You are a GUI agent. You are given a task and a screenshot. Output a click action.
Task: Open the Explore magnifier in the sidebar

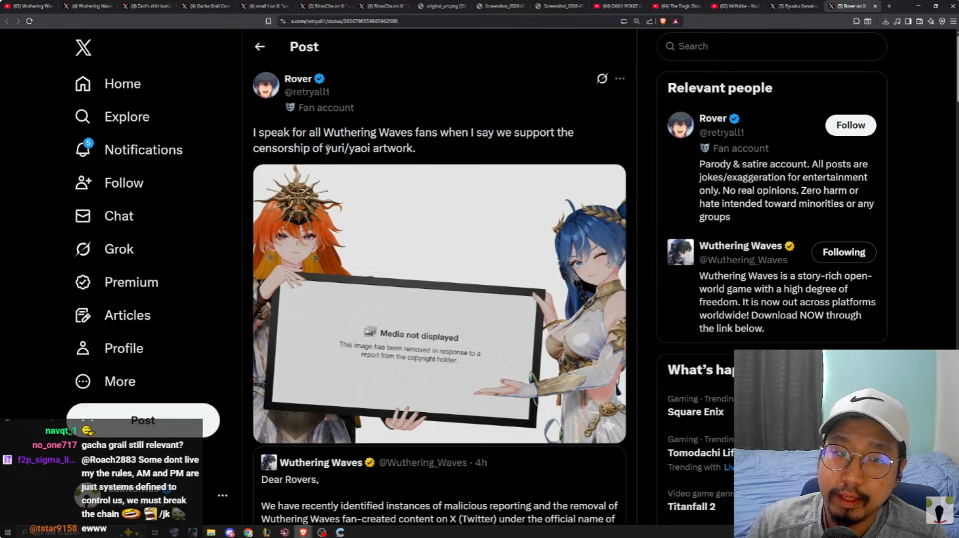[82, 116]
